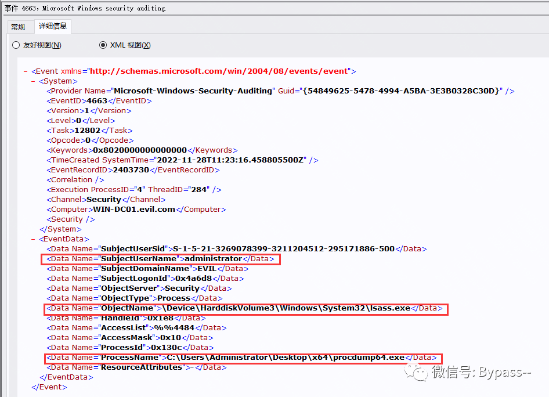Image resolution: width=549 pixels, height=397 pixels.
Task: Choose the 友好视图(N) radio button
Action: pyautogui.click(x=37, y=45)
